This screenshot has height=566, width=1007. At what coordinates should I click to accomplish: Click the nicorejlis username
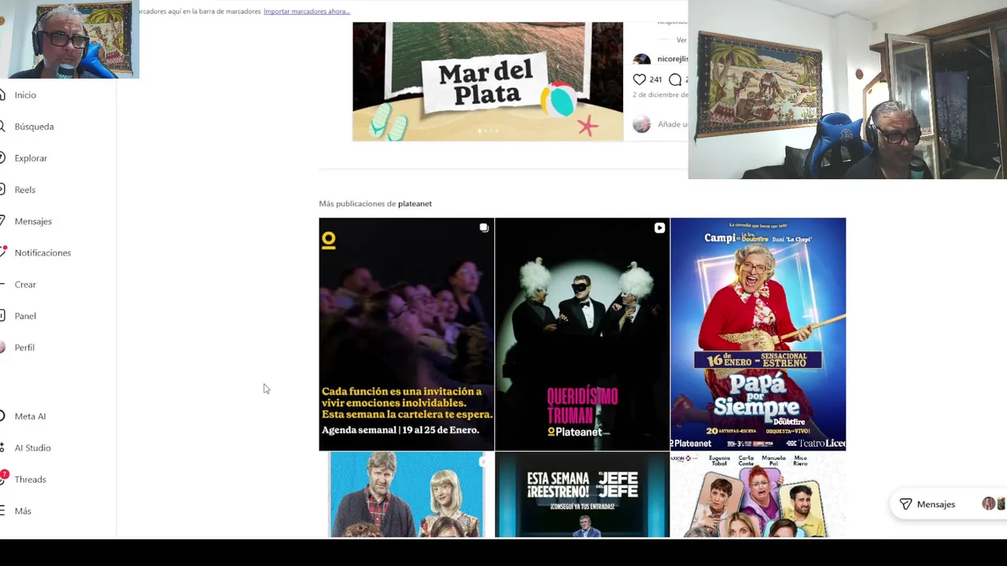[x=673, y=59]
